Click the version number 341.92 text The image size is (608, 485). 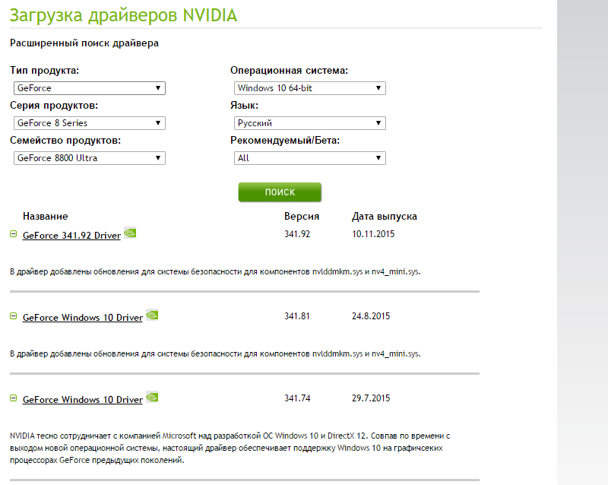tap(297, 234)
